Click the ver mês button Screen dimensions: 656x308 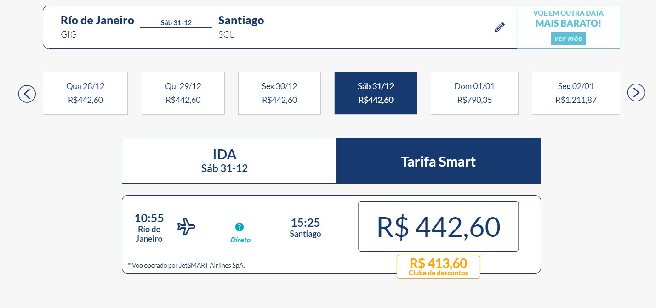point(568,39)
